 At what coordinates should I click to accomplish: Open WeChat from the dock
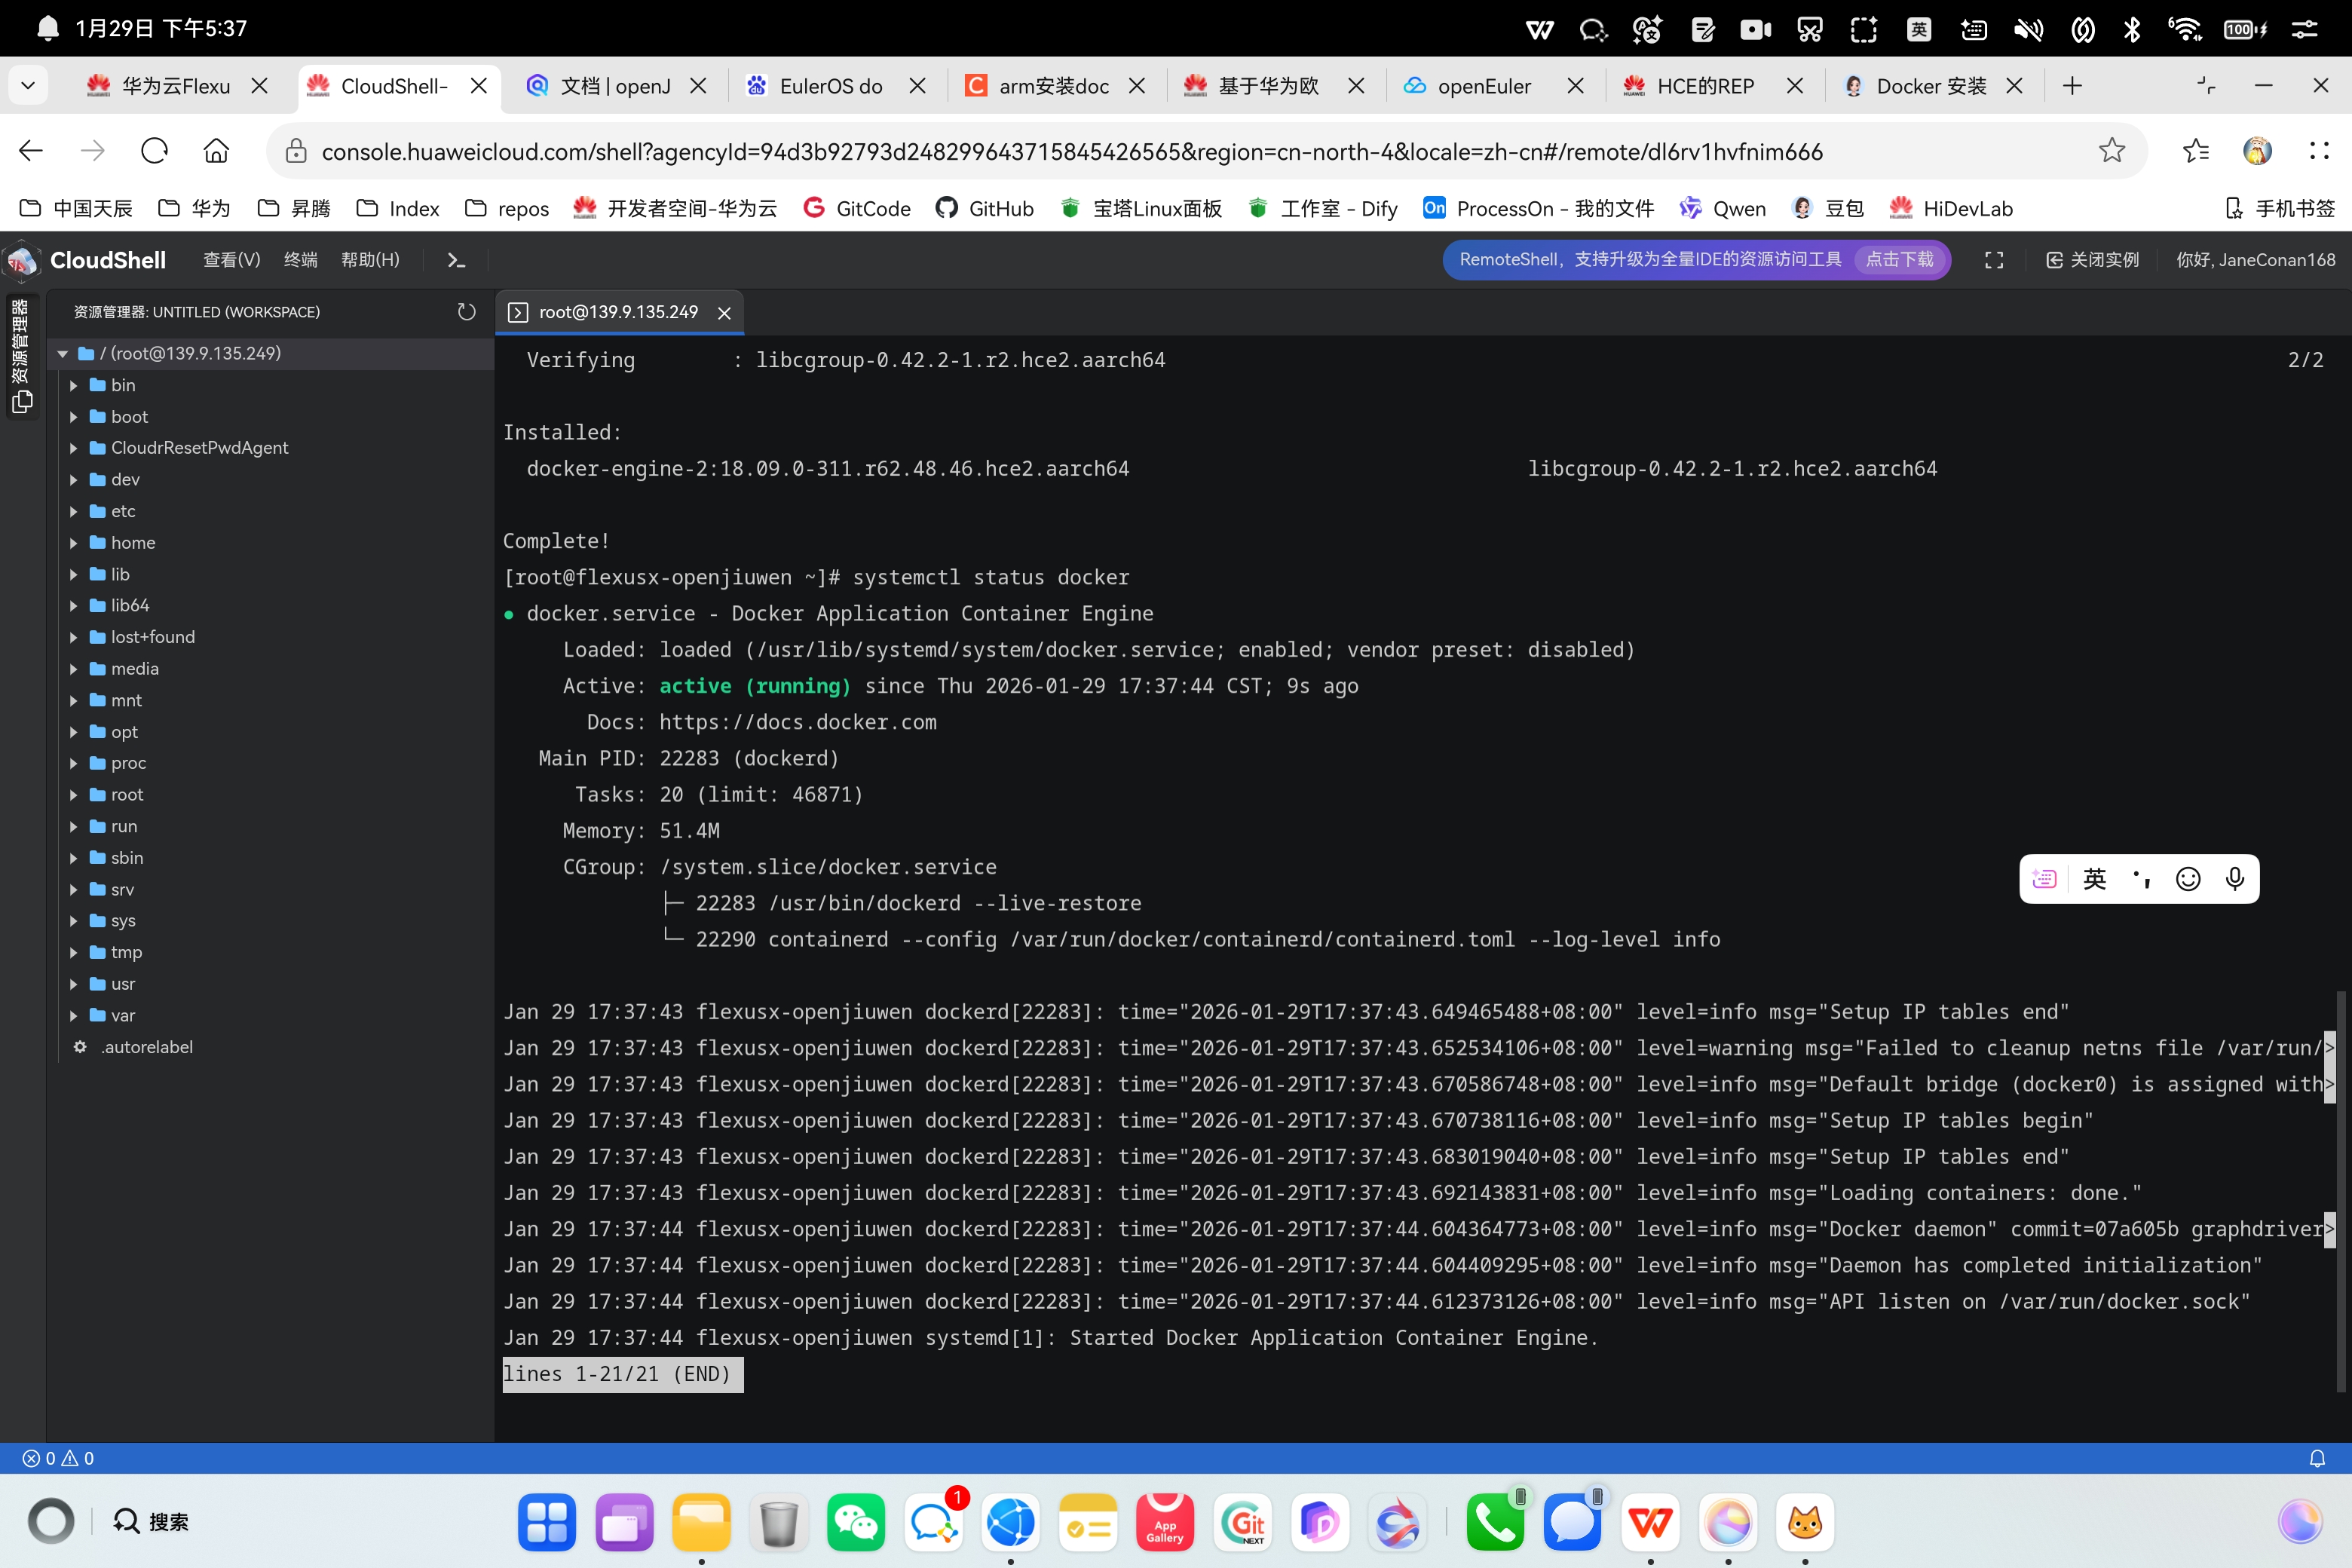pos(856,1522)
